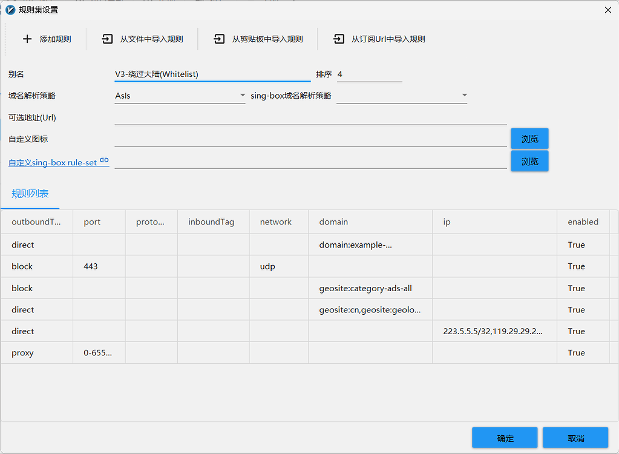Sort by the ip column header

(x=494, y=222)
